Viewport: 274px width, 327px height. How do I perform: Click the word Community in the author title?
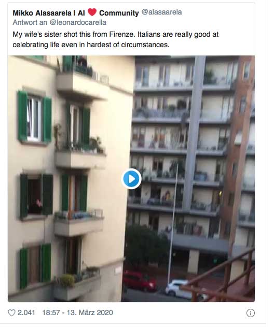click(x=119, y=13)
